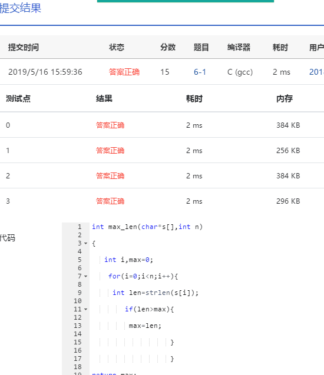The width and height of the screenshot is (324, 375).
Task: Collapse code fold arrow on line 3
Action: click(x=85, y=244)
